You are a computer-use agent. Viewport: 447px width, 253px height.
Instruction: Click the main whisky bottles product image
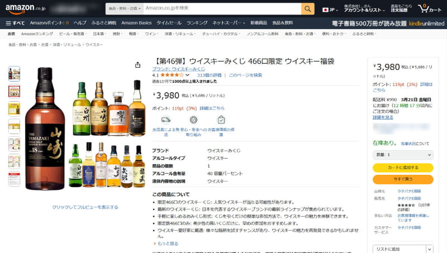point(85,128)
